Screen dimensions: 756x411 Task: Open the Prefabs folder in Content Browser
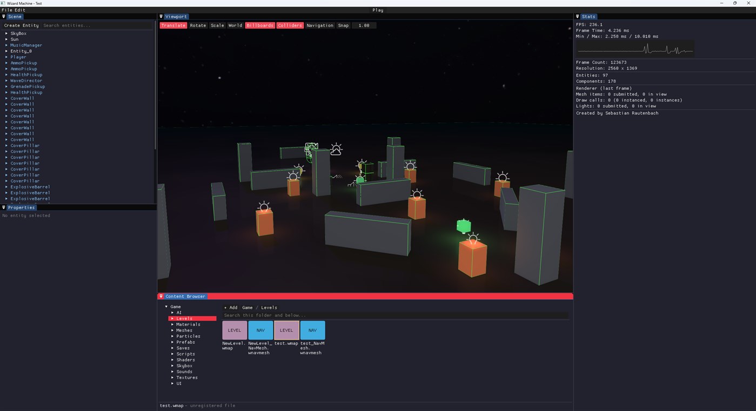pyautogui.click(x=186, y=342)
